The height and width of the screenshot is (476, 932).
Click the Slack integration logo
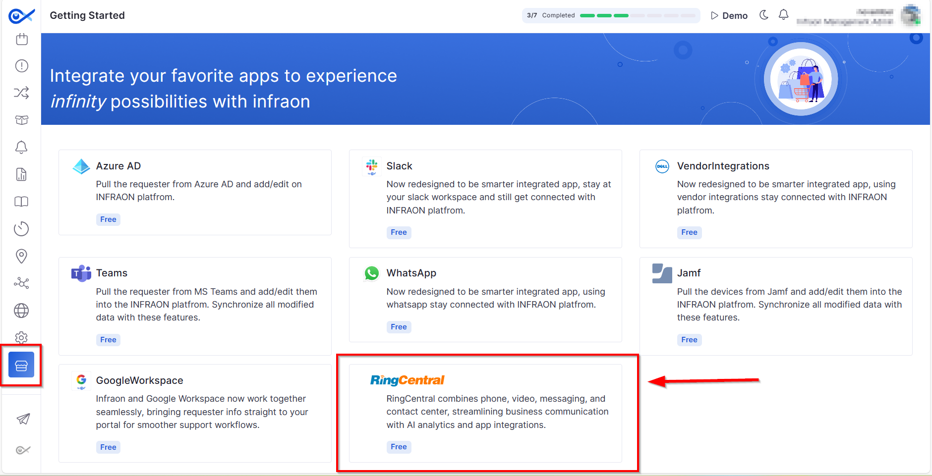click(x=372, y=166)
